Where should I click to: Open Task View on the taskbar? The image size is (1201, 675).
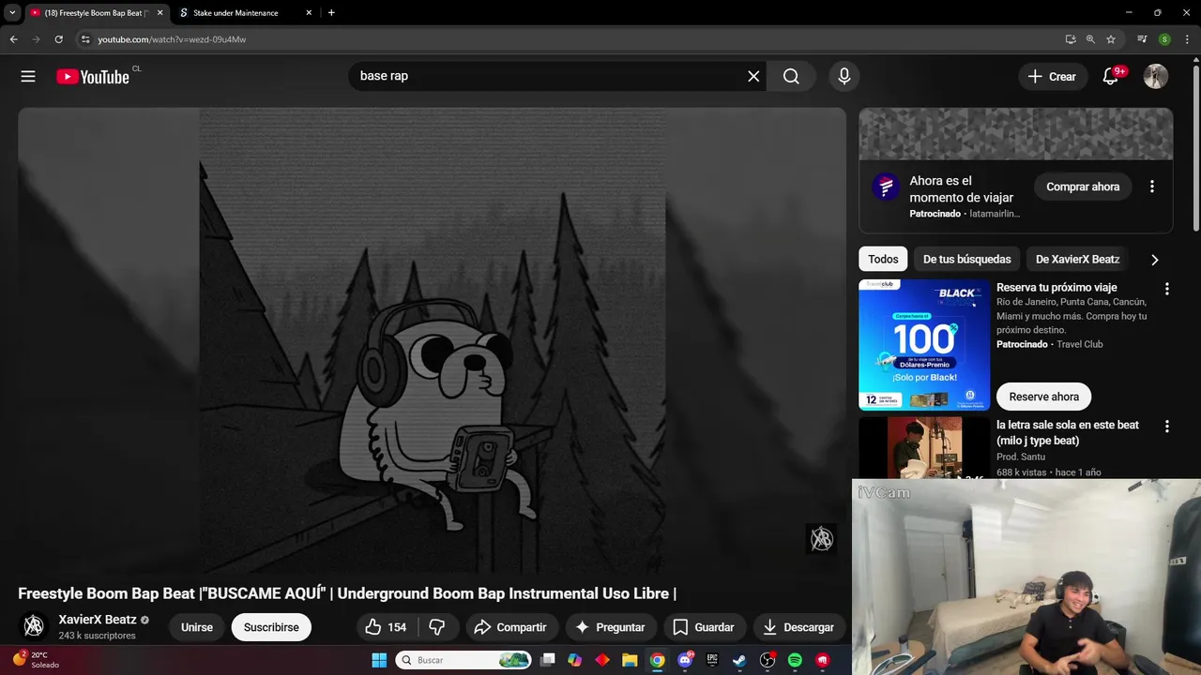[548, 660]
